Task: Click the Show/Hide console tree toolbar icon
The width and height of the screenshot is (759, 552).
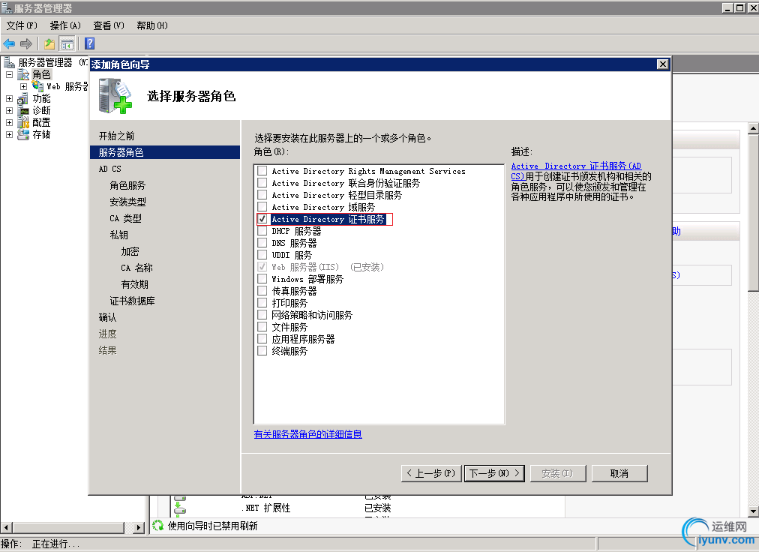Action: pos(67,43)
